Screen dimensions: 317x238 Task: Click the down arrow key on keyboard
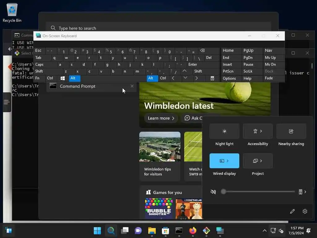tap(186, 78)
